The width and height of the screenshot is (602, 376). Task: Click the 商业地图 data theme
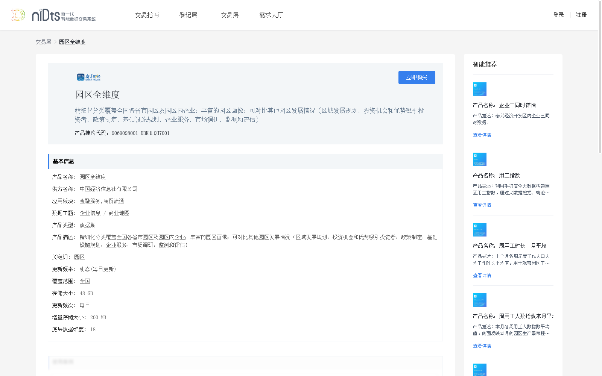119,213
